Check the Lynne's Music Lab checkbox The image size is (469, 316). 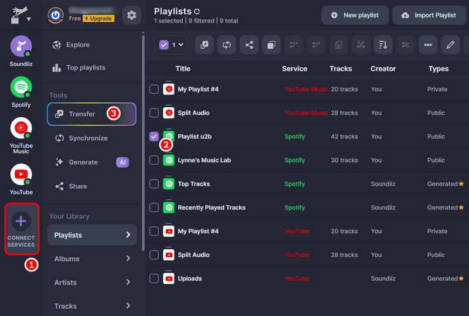(x=154, y=160)
